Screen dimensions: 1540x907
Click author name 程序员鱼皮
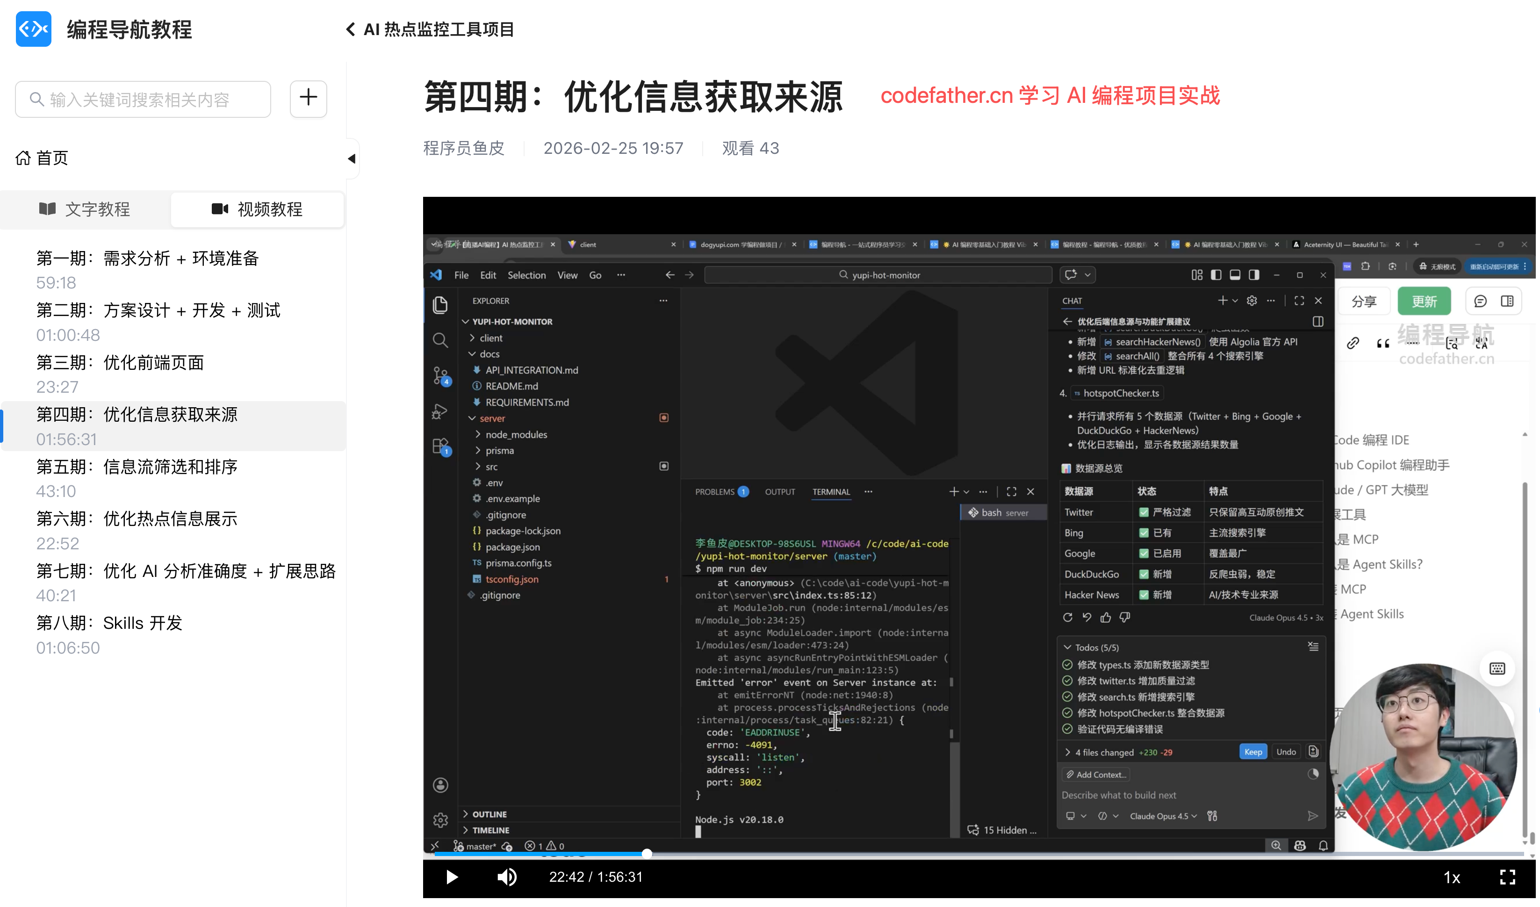coord(464,149)
